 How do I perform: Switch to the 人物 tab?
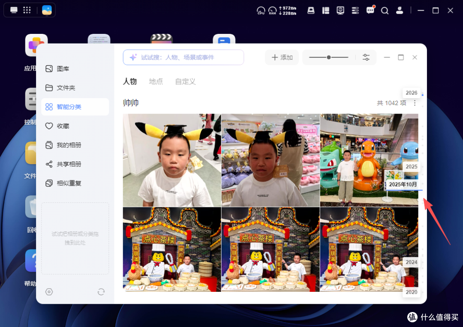point(130,81)
